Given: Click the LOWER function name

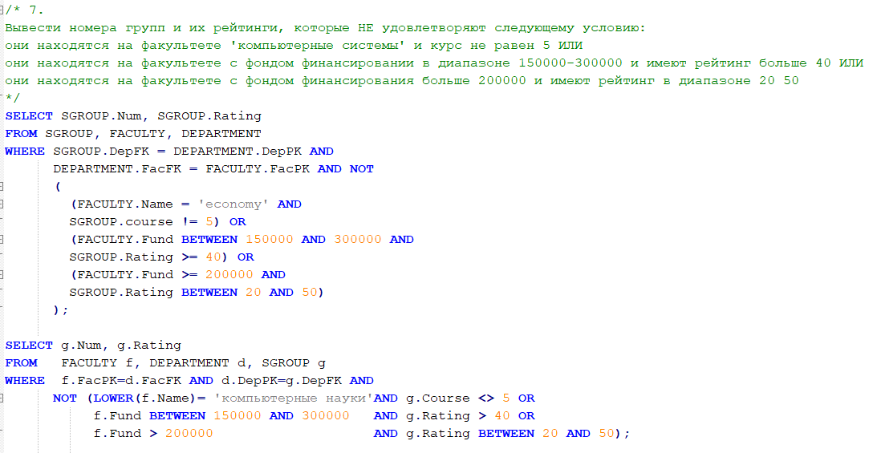Looking at the screenshot, I should coord(113,398).
